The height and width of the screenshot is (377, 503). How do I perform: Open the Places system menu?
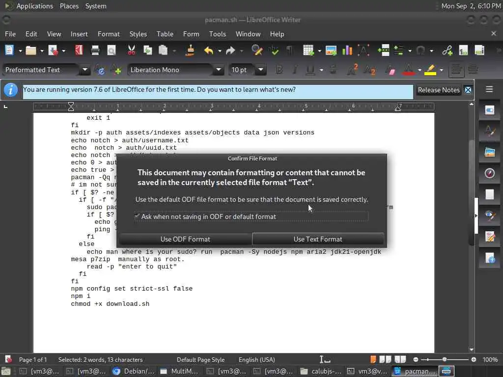coord(69,6)
